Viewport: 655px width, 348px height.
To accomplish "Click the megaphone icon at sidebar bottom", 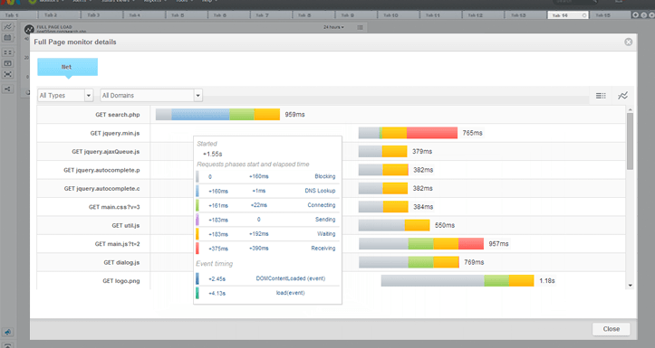I will [x=7, y=332].
